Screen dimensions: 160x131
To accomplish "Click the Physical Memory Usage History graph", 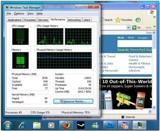I will (x=64, y=60).
